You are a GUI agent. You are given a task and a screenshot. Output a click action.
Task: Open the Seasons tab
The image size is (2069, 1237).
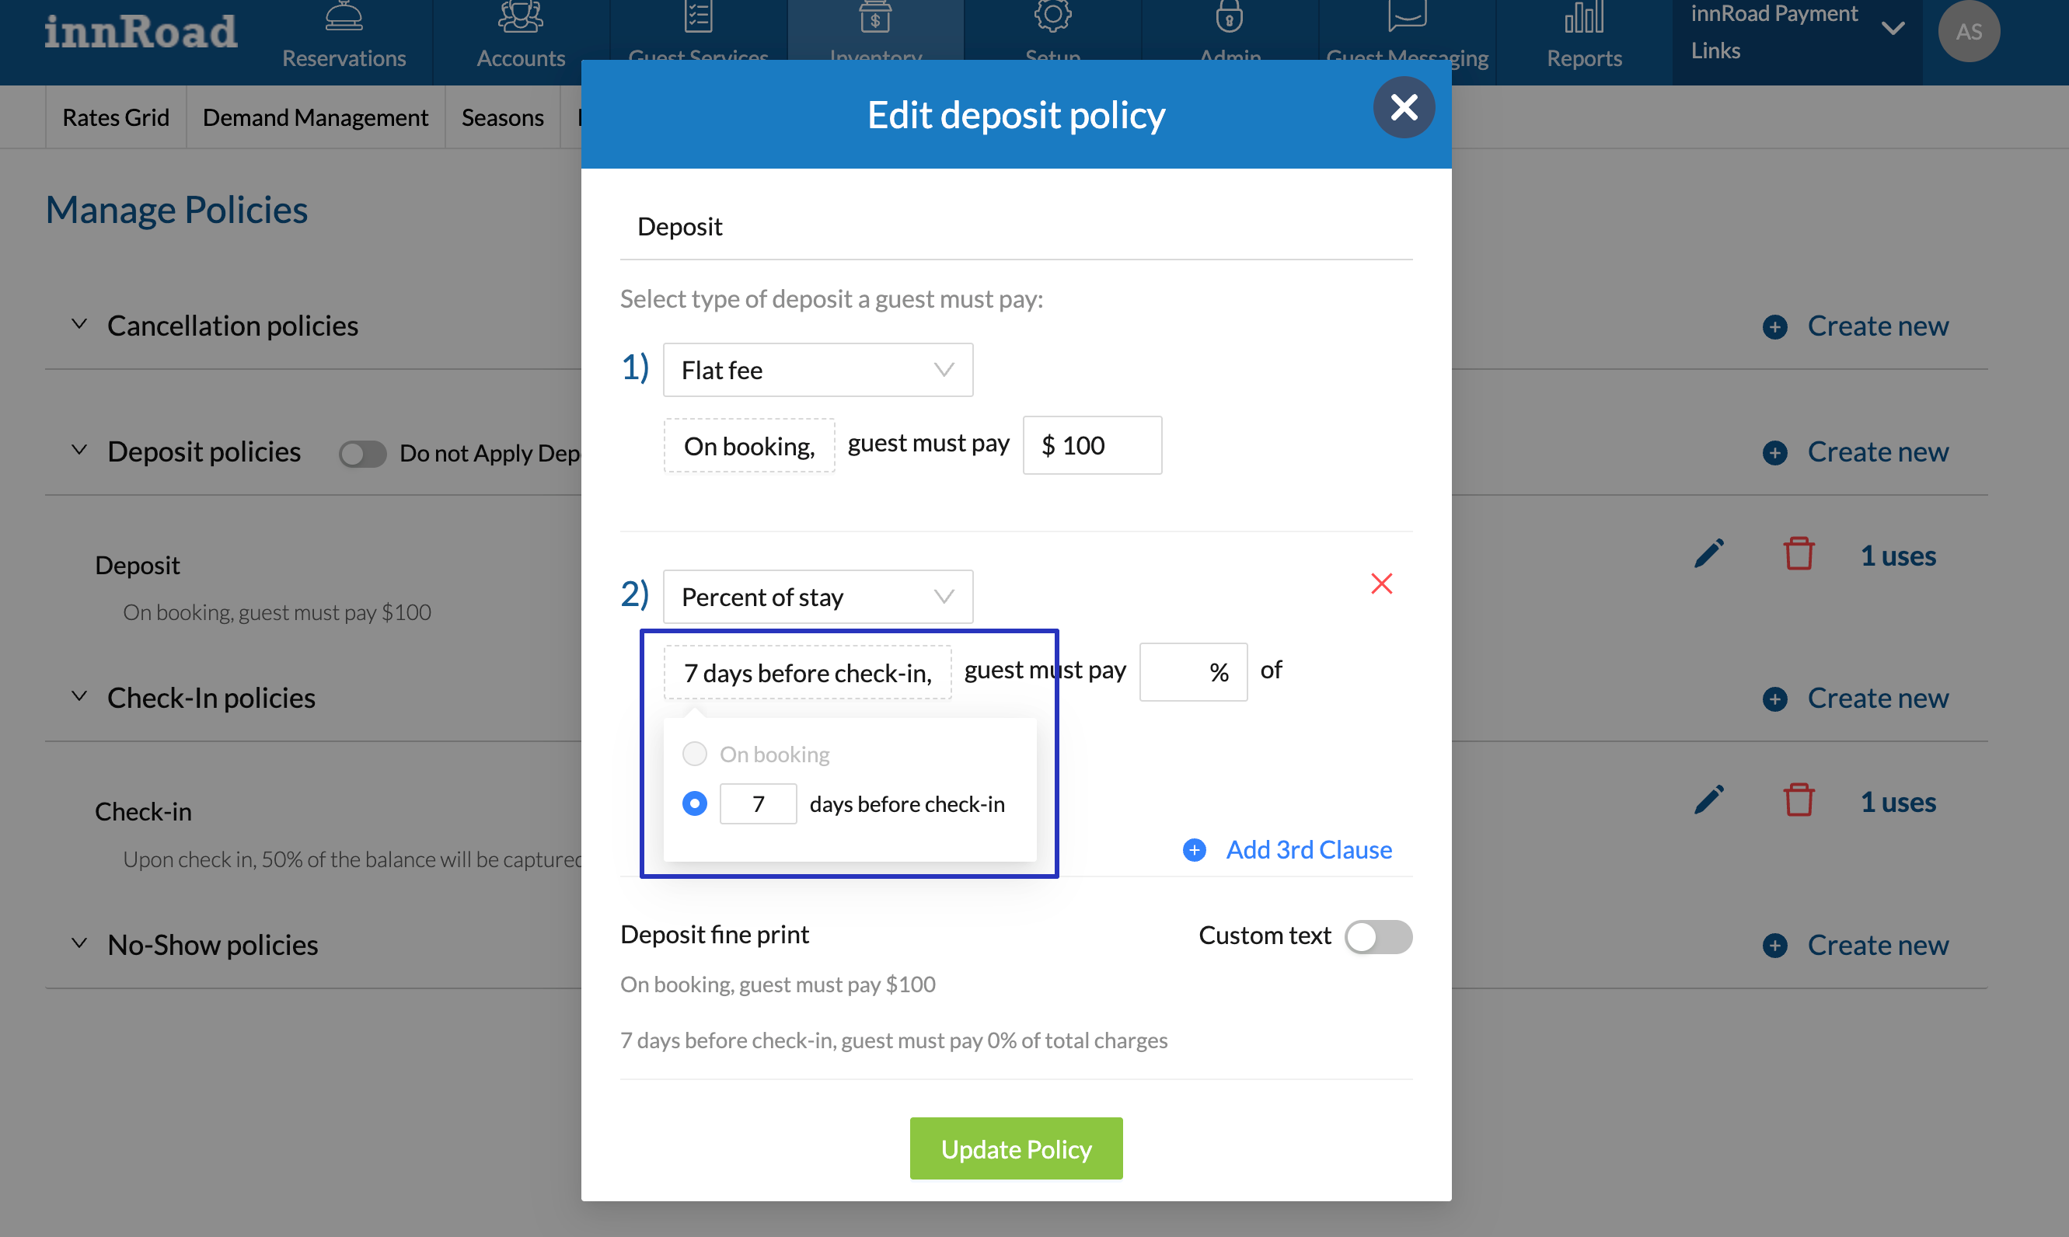pos(502,117)
